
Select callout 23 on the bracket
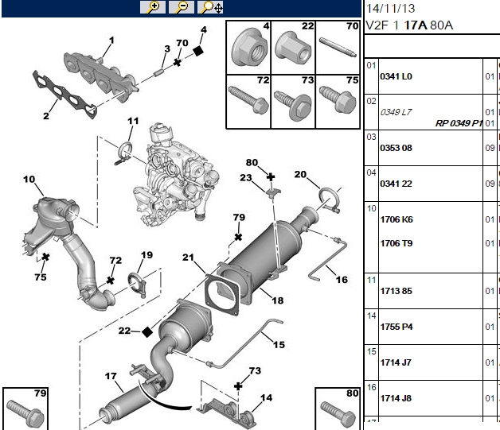click(246, 177)
